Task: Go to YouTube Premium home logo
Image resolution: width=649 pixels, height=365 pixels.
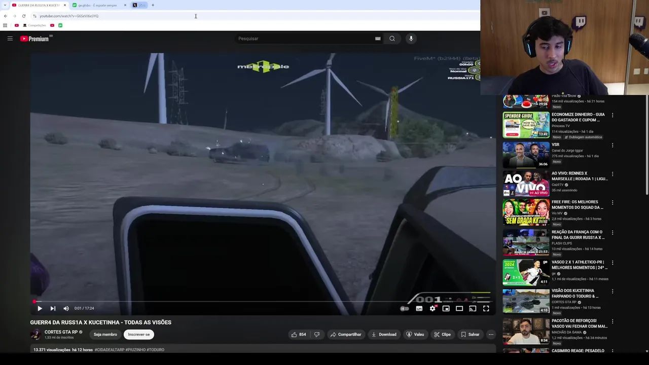Action: point(34,39)
